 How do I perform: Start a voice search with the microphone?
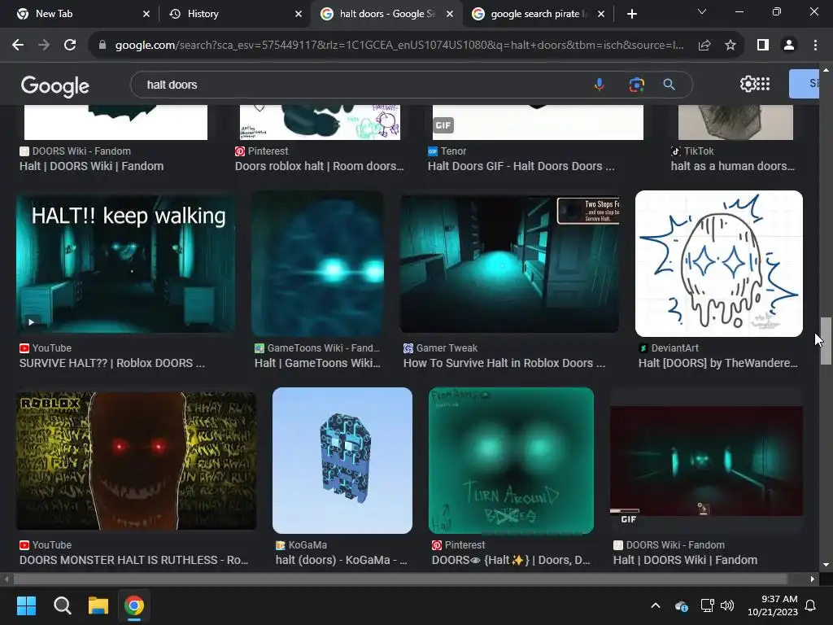click(600, 85)
